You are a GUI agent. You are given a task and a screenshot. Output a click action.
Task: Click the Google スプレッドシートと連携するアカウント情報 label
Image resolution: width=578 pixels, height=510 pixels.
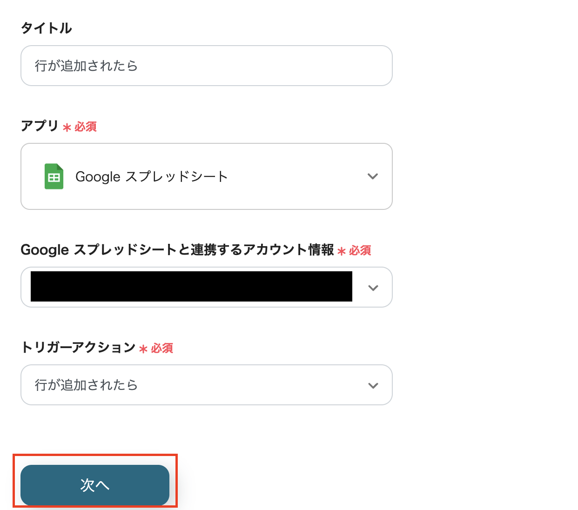point(177,250)
